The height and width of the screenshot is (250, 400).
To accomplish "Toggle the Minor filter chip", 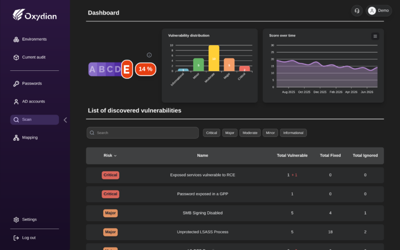I will (x=270, y=133).
